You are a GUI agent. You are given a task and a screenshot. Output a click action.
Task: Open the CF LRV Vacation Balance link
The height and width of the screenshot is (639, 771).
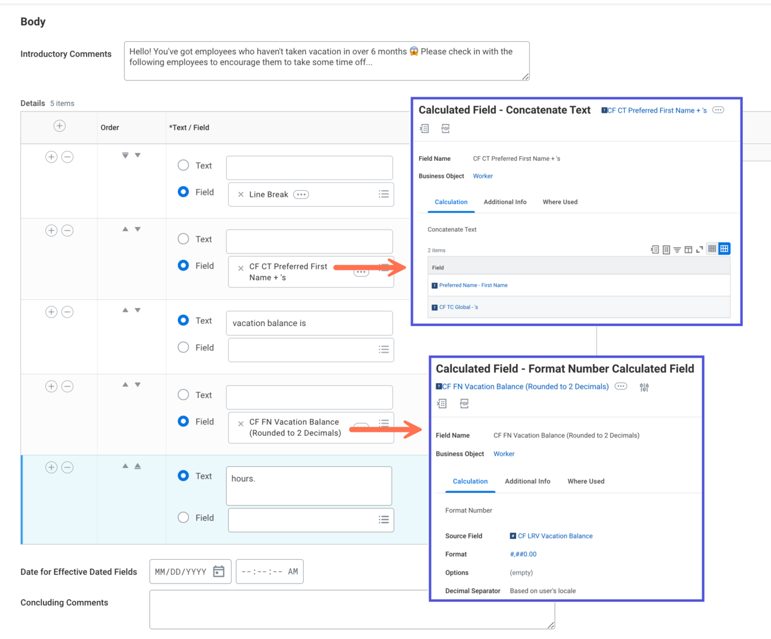coord(555,536)
